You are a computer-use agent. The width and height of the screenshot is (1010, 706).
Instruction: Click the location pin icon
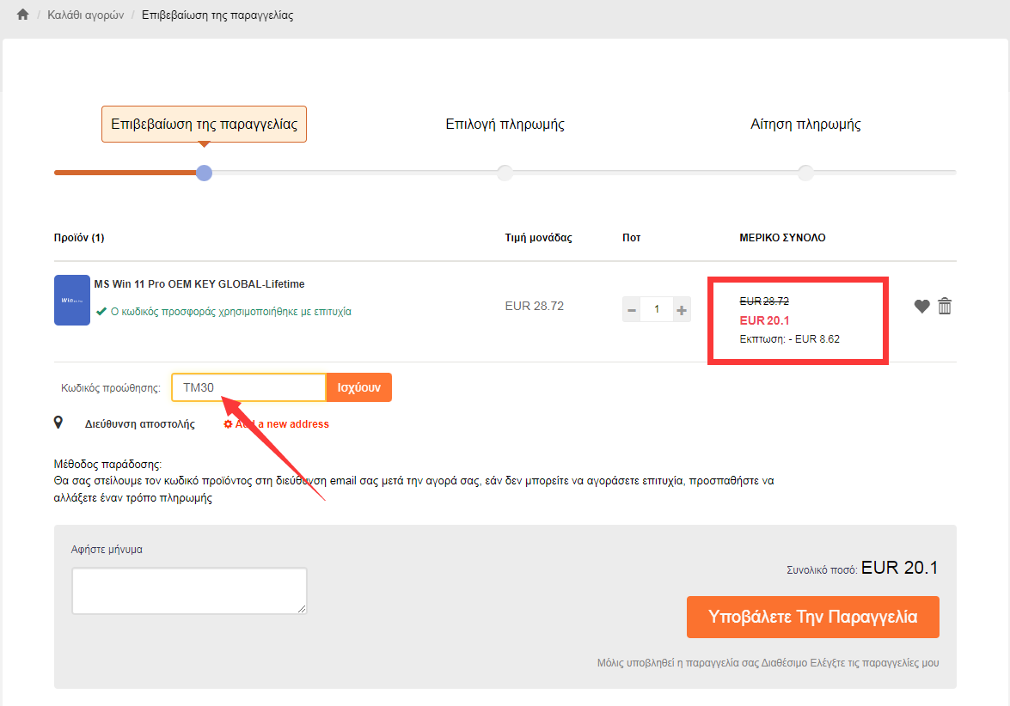(58, 423)
